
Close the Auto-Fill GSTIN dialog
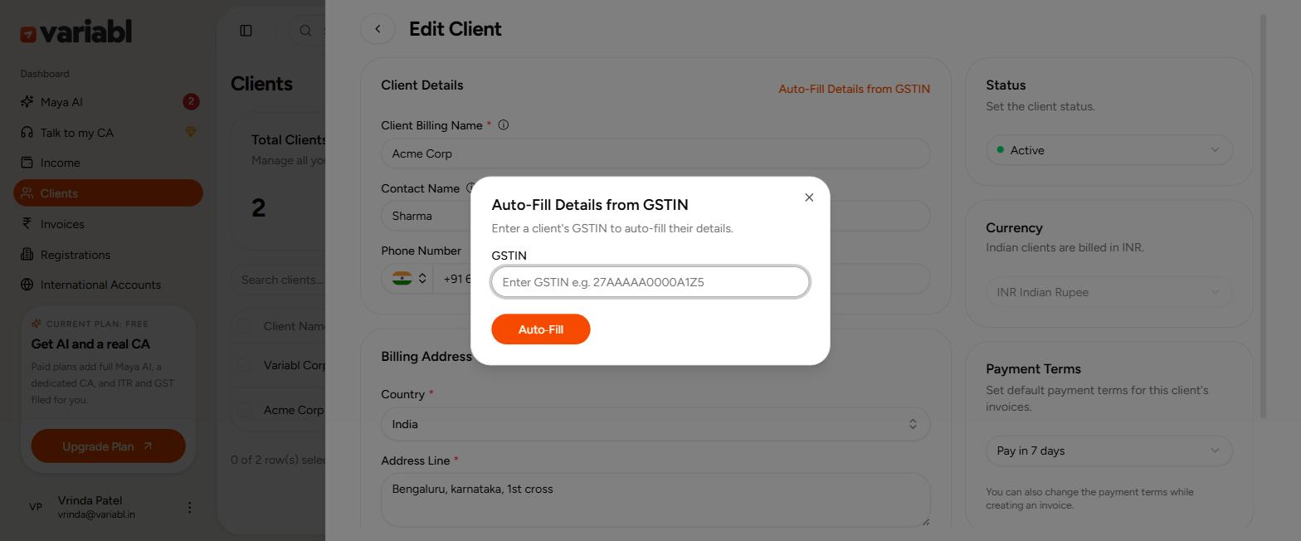click(809, 197)
